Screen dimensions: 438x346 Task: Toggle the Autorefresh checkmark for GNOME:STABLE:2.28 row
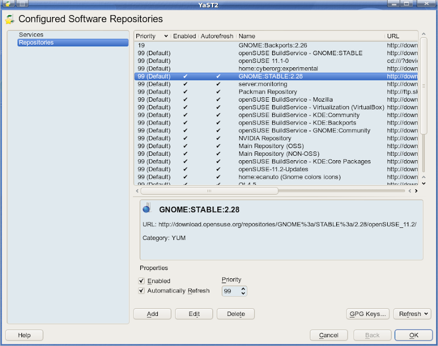click(x=218, y=77)
